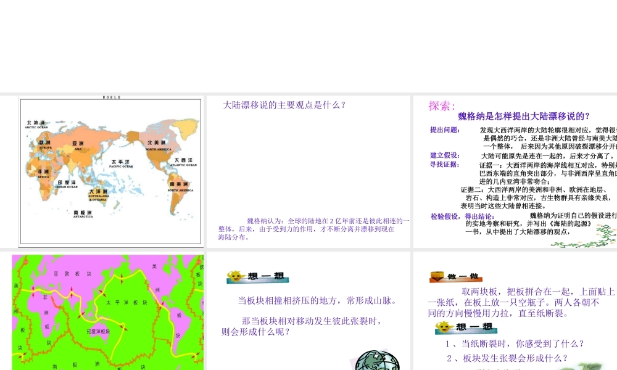This screenshot has width=617, height=370.
Task: Click the 提出问题： label
Action: coord(445,129)
